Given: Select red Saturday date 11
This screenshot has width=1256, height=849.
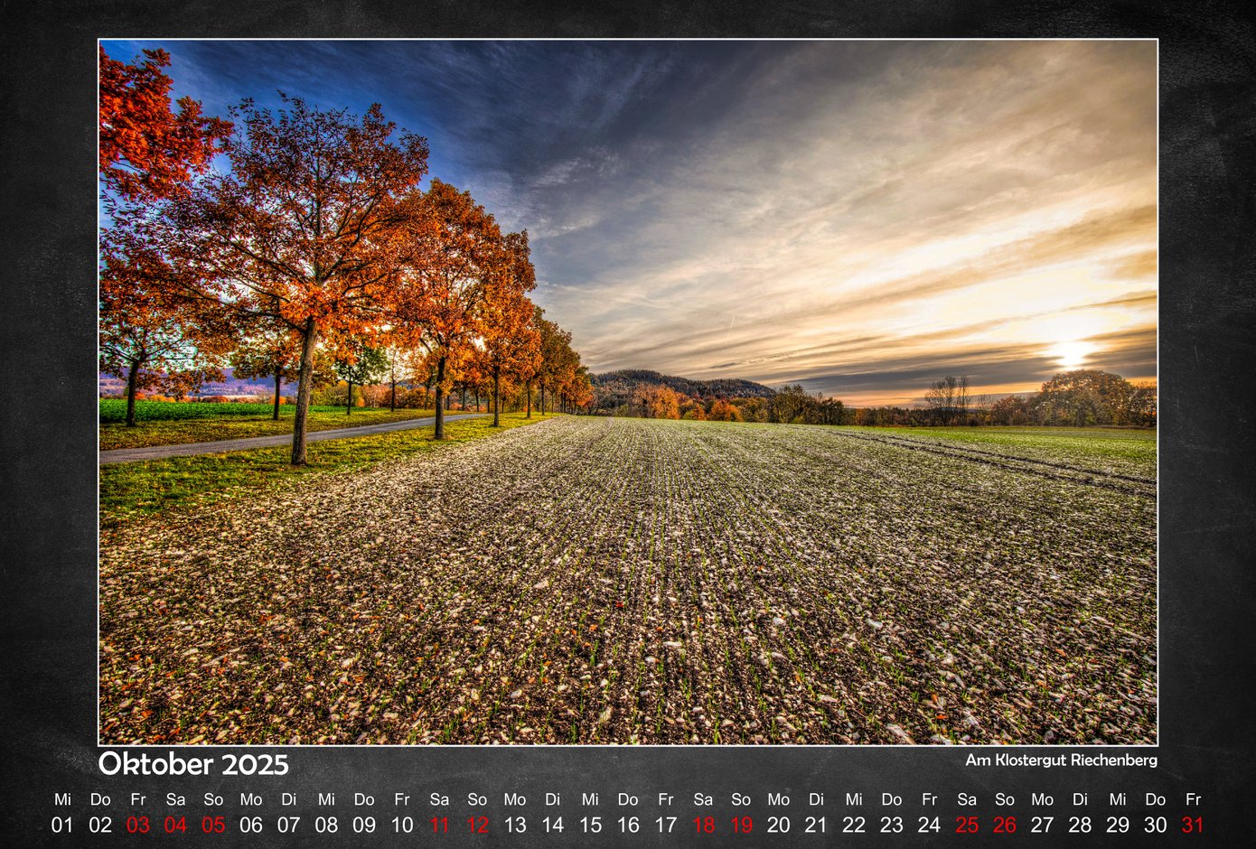Looking at the screenshot, I should (x=439, y=825).
